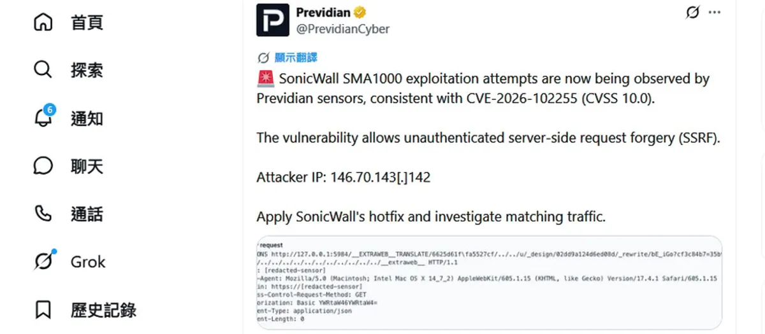The width and height of the screenshot is (765, 334).
Task: Open the attached HTTP request screenshot image
Action: pyautogui.click(x=490, y=282)
